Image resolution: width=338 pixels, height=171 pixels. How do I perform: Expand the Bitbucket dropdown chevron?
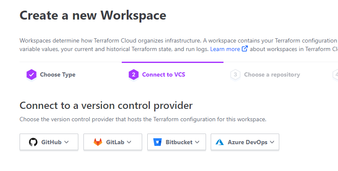[x=197, y=142]
